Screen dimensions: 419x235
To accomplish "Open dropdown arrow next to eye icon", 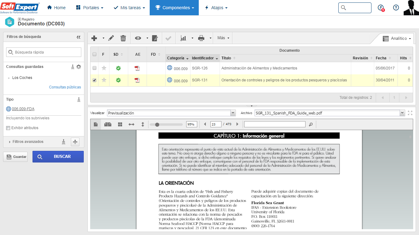I will coord(147,38).
